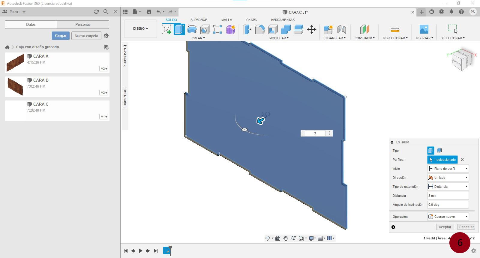Image resolution: width=480 pixels, height=258 pixels.
Task: Click the Nueva carpeta button
Action: point(86,36)
